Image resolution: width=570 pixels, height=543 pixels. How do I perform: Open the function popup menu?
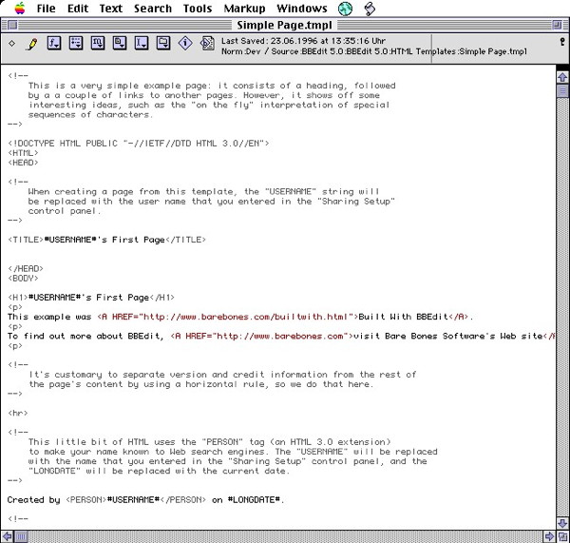coord(54,44)
